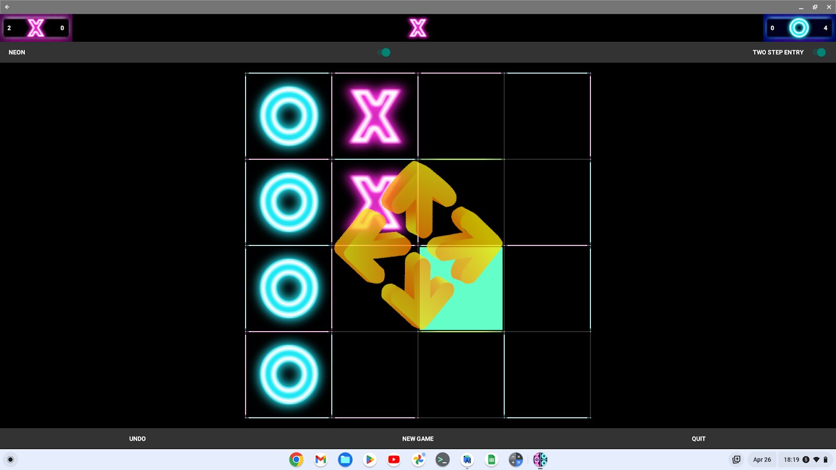Disable the TWO STEP ENTRY switch
This screenshot has width=836, height=470.
[819, 52]
